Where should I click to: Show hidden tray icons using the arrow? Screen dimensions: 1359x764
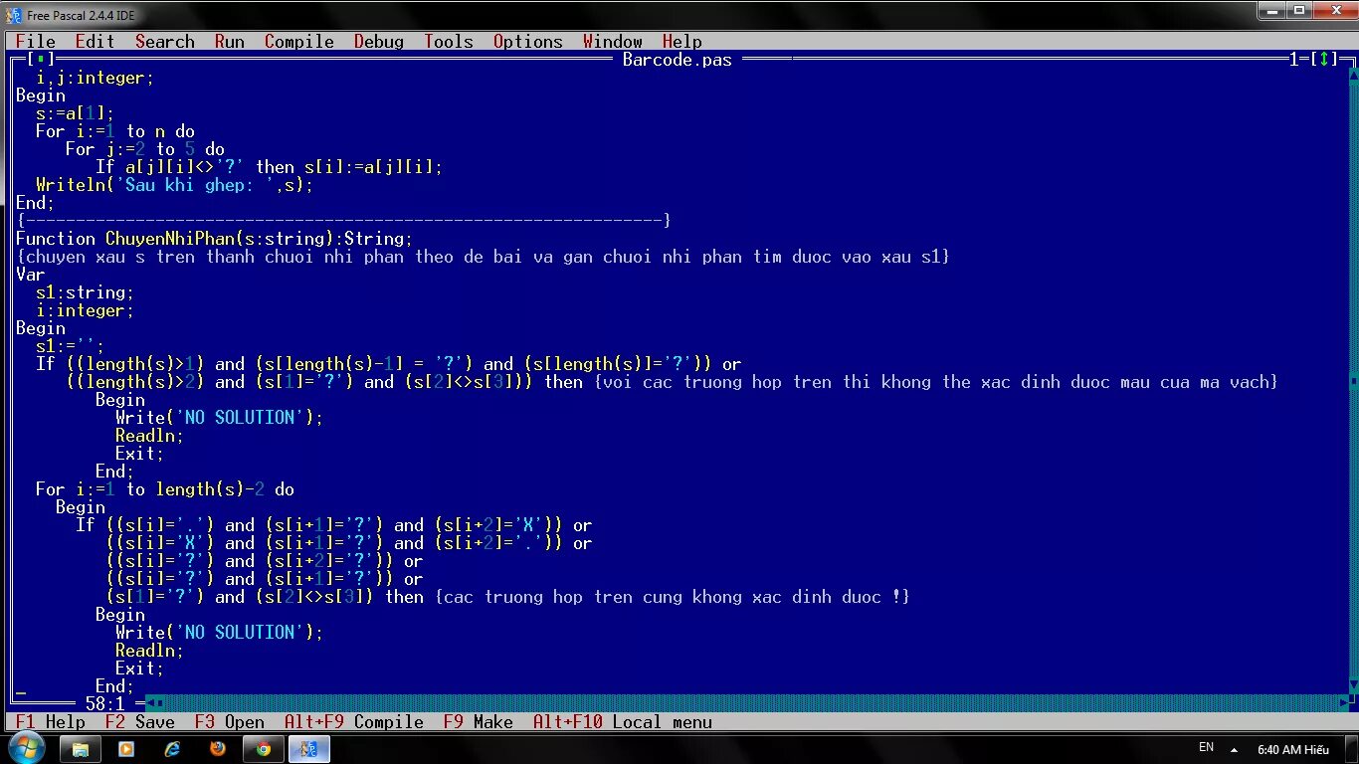click(x=1234, y=749)
